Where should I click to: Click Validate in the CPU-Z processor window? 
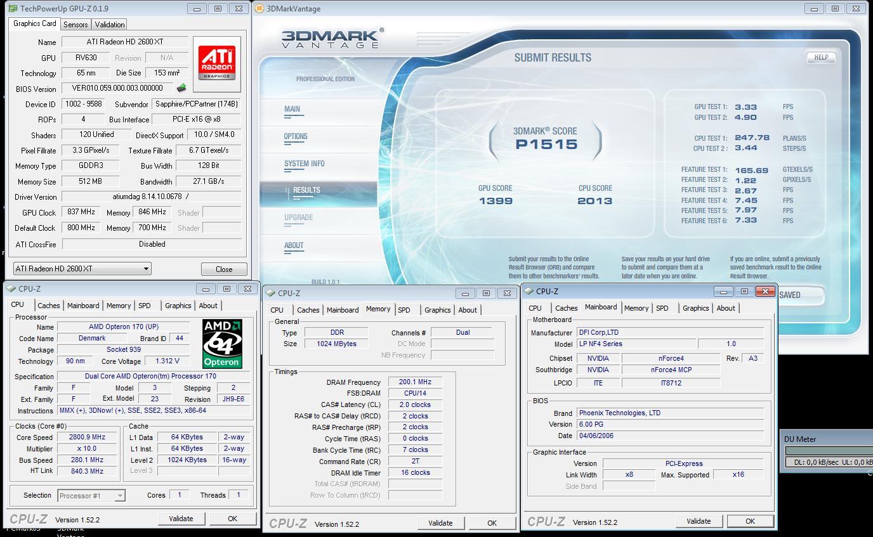[181, 519]
